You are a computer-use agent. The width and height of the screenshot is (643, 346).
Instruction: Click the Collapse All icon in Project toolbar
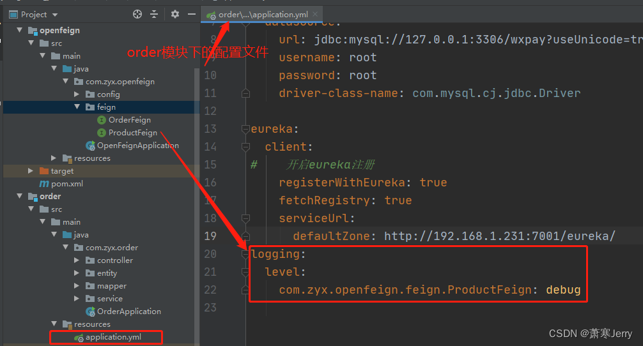pos(154,14)
